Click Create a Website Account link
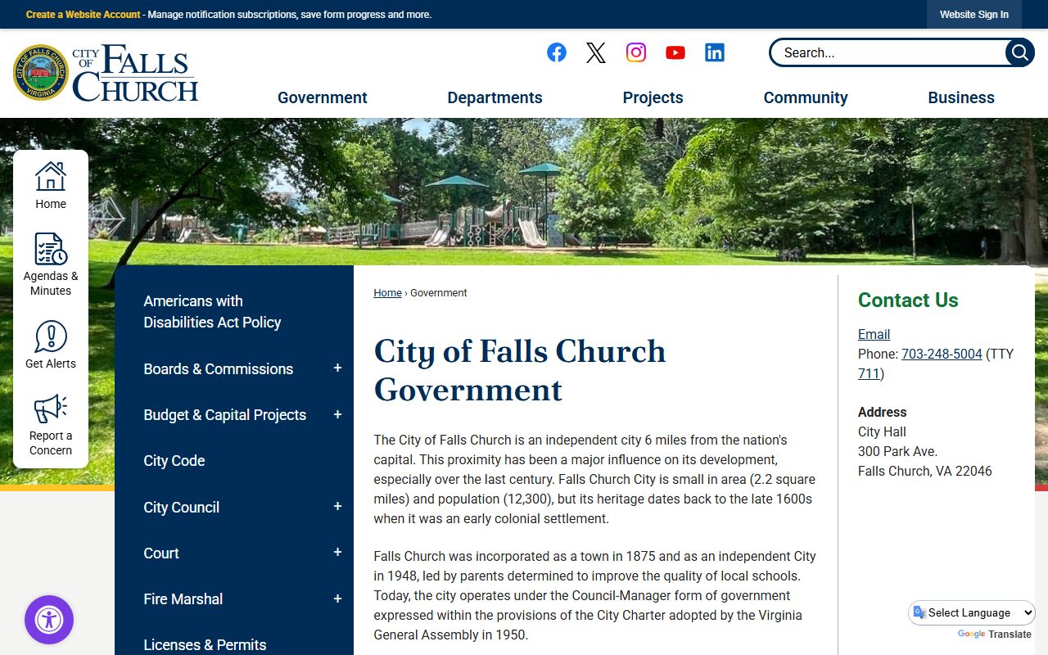The image size is (1048, 655). coord(83,15)
